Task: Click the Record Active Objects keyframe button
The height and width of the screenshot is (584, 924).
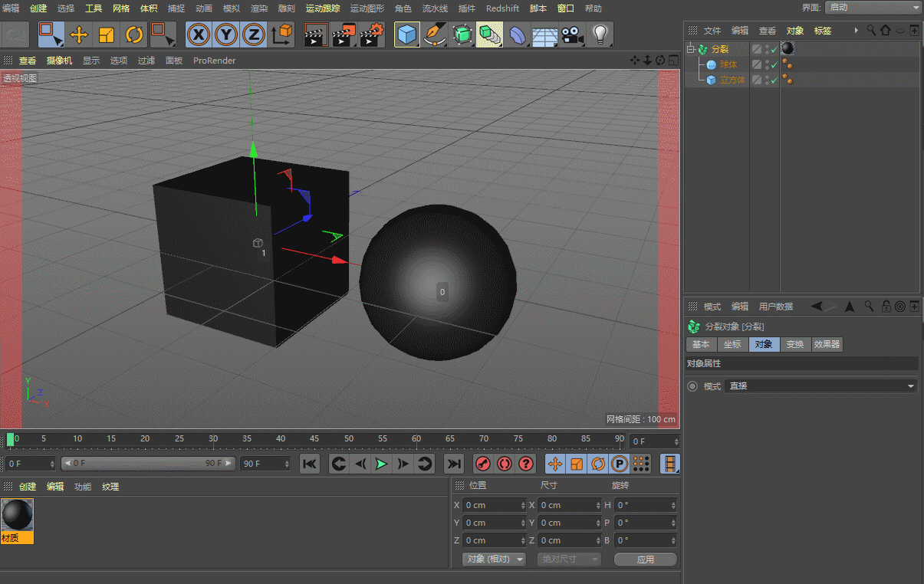Action: pyautogui.click(x=482, y=464)
